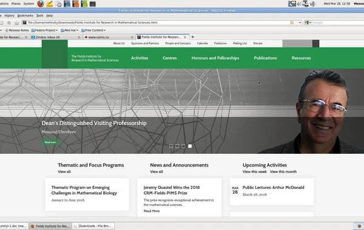Open the green office spreadsheet launcher

tap(84, 4)
